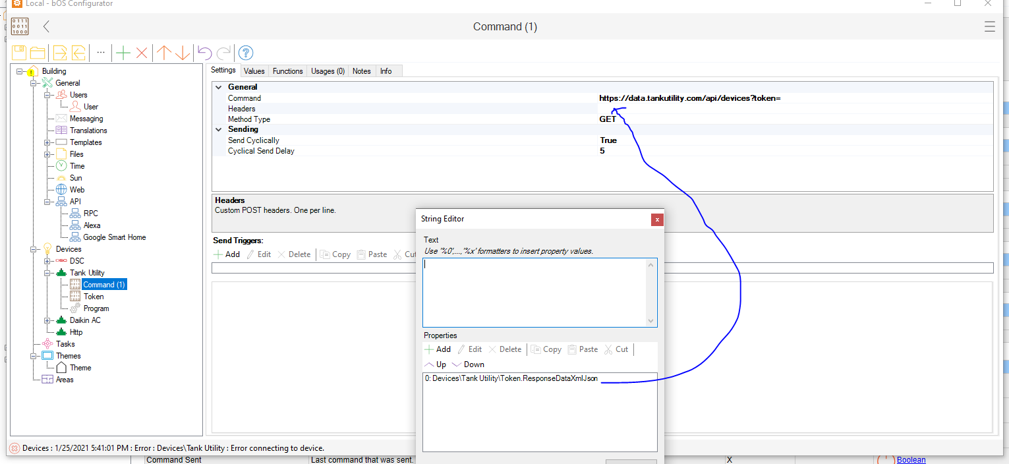Click the green plus add-node toolbar icon
Image resolution: width=1009 pixels, height=464 pixels.
123,53
